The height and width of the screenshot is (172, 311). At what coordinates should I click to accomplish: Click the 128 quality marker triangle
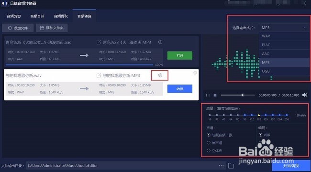[x=259, y=115]
